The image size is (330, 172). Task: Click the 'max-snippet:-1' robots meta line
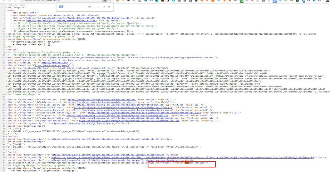(x=64, y=60)
